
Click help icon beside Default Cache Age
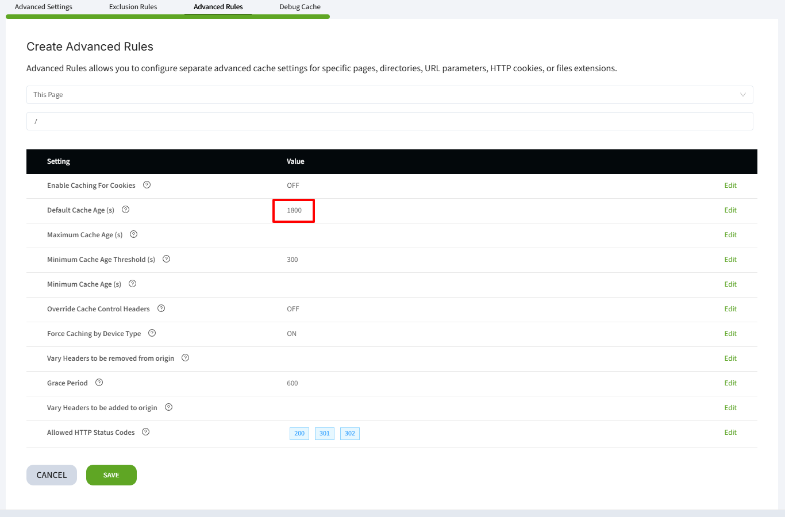(x=125, y=210)
